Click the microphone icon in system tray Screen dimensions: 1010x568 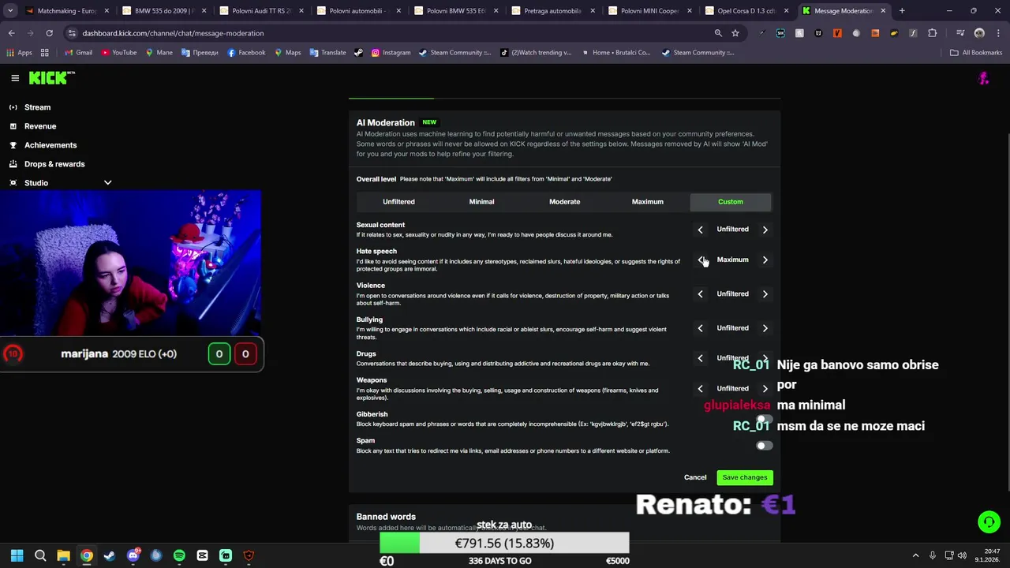pyautogui.click(x=933, y=555)
